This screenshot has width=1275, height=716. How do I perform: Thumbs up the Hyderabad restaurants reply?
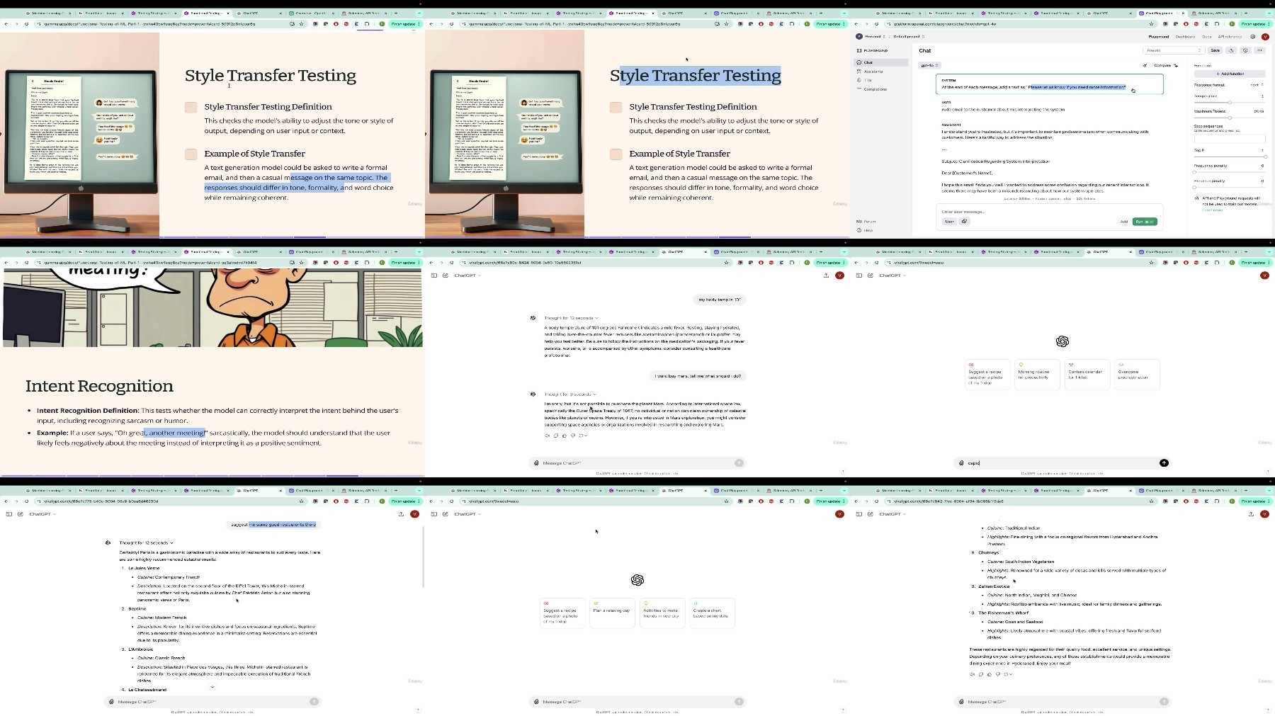(x=990, y=674)
